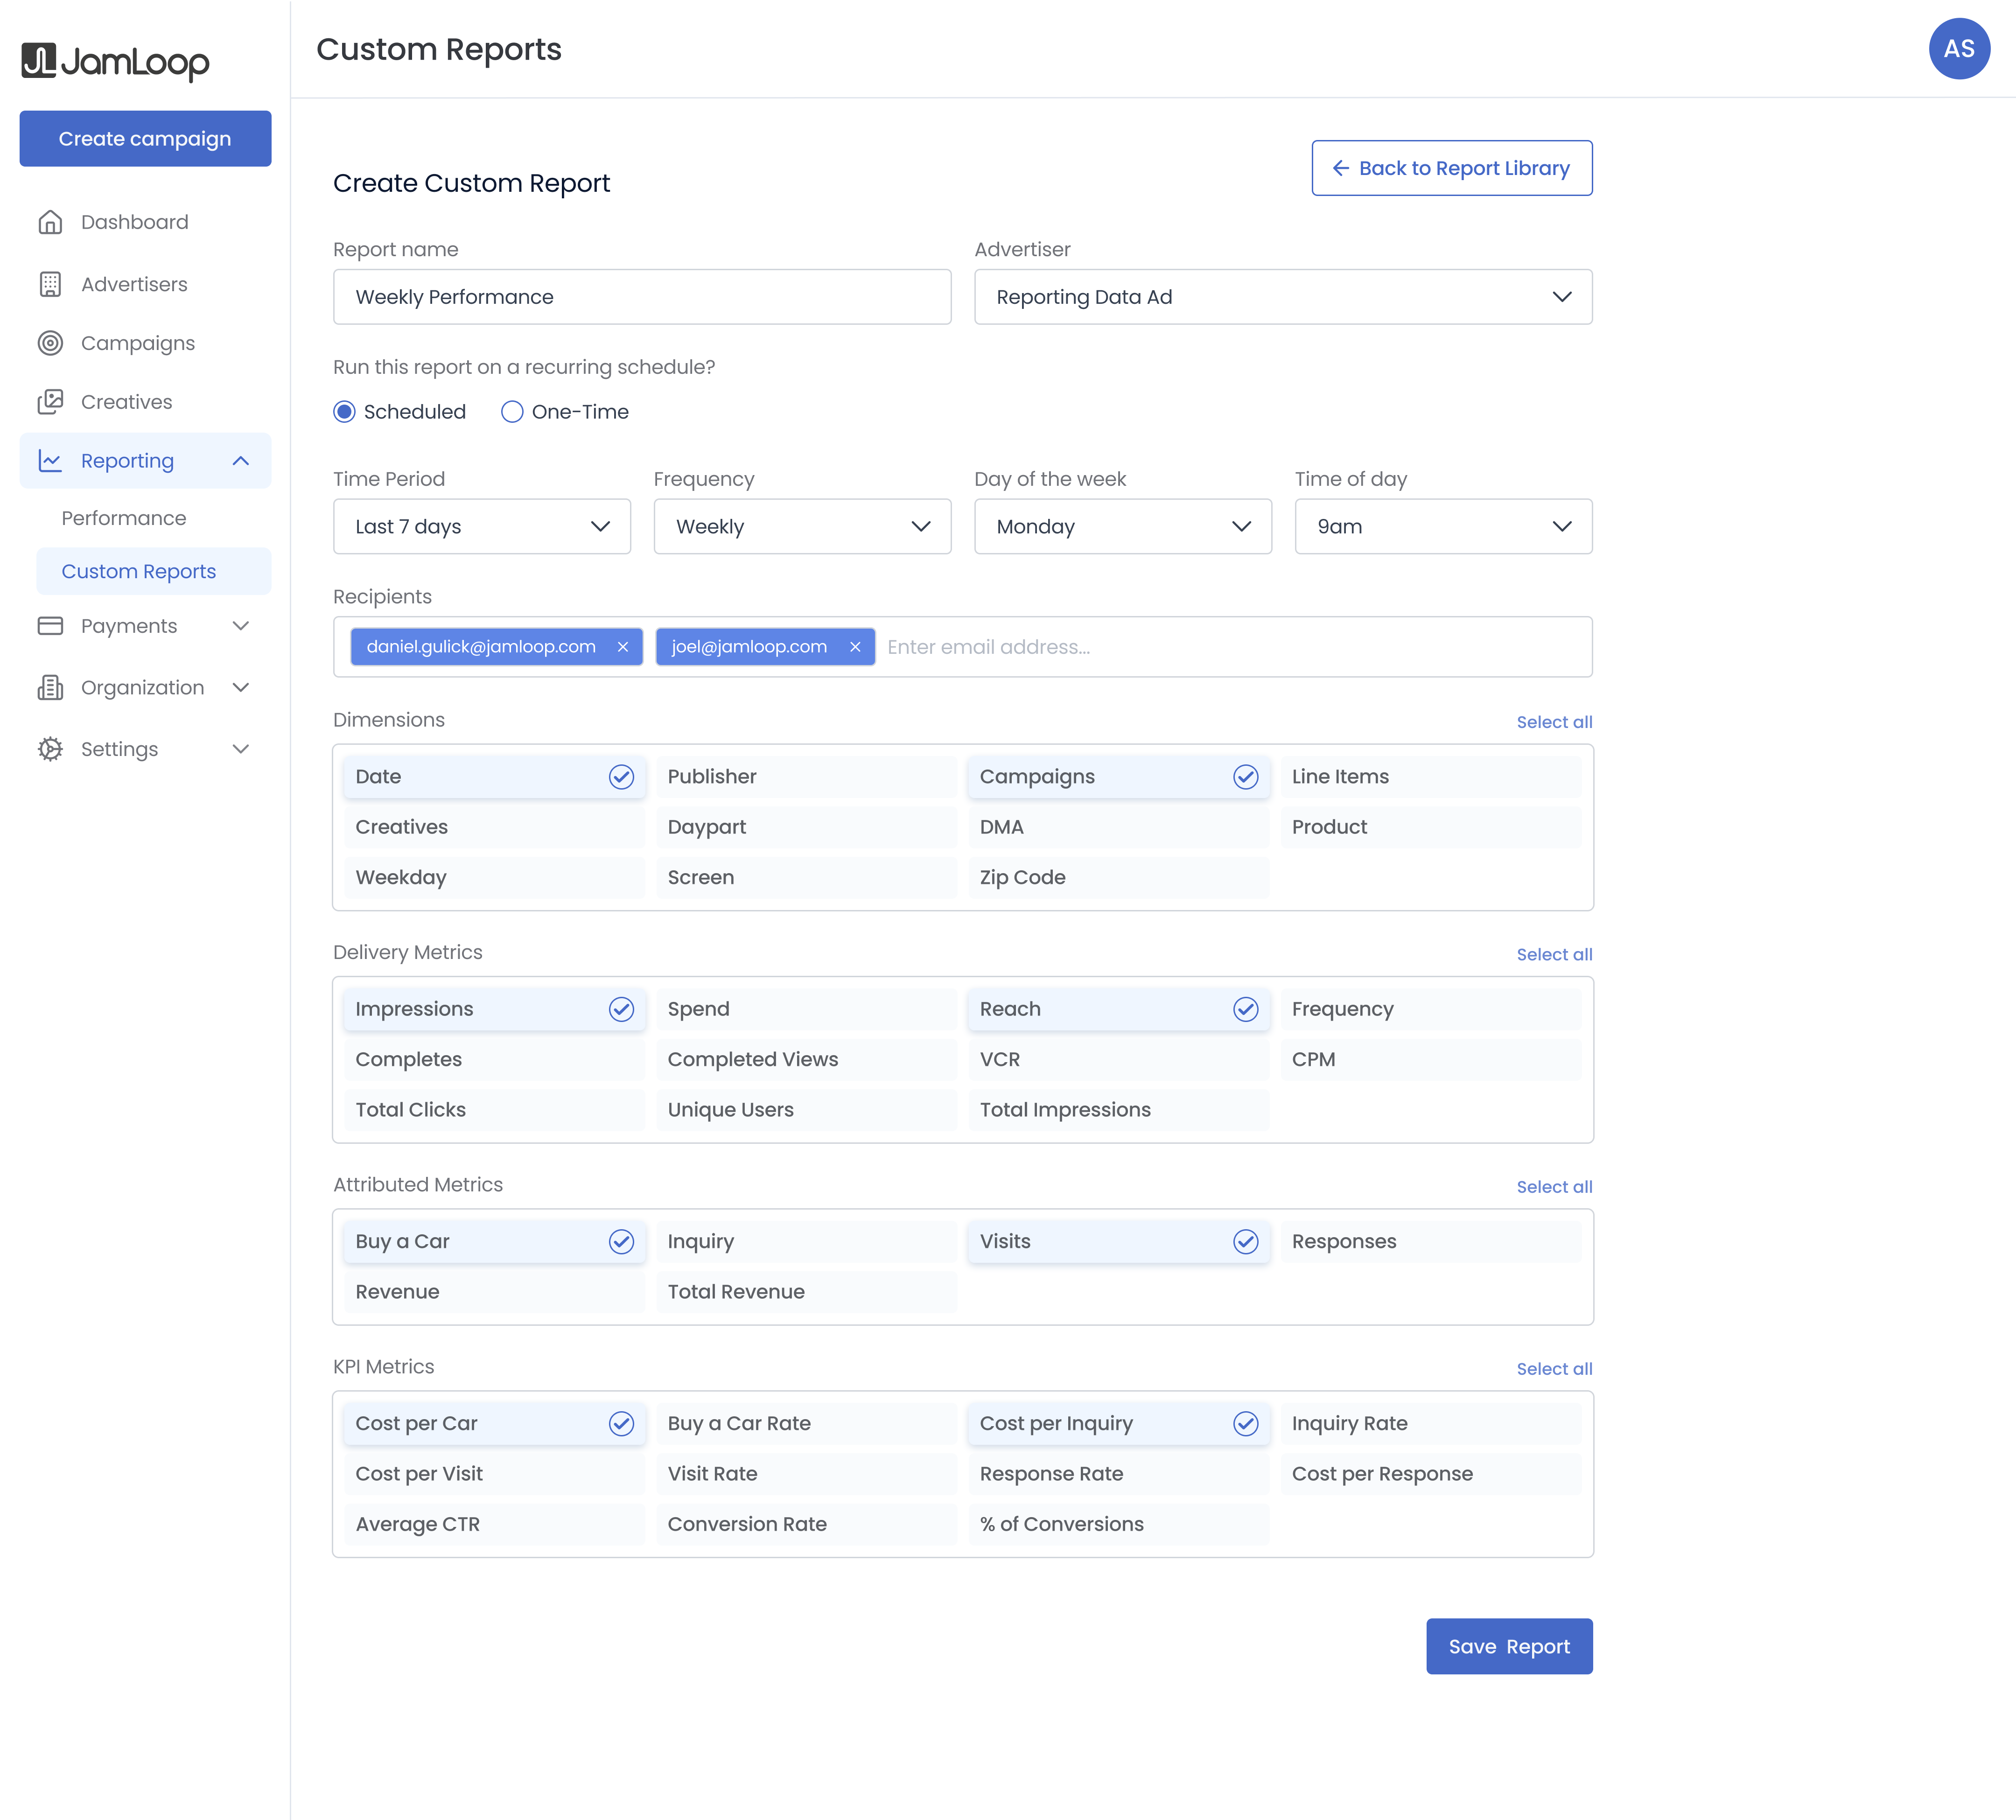Click the Settings gear icon
This screenshot has width=2016, height=1820.
(x=50, y=749)
